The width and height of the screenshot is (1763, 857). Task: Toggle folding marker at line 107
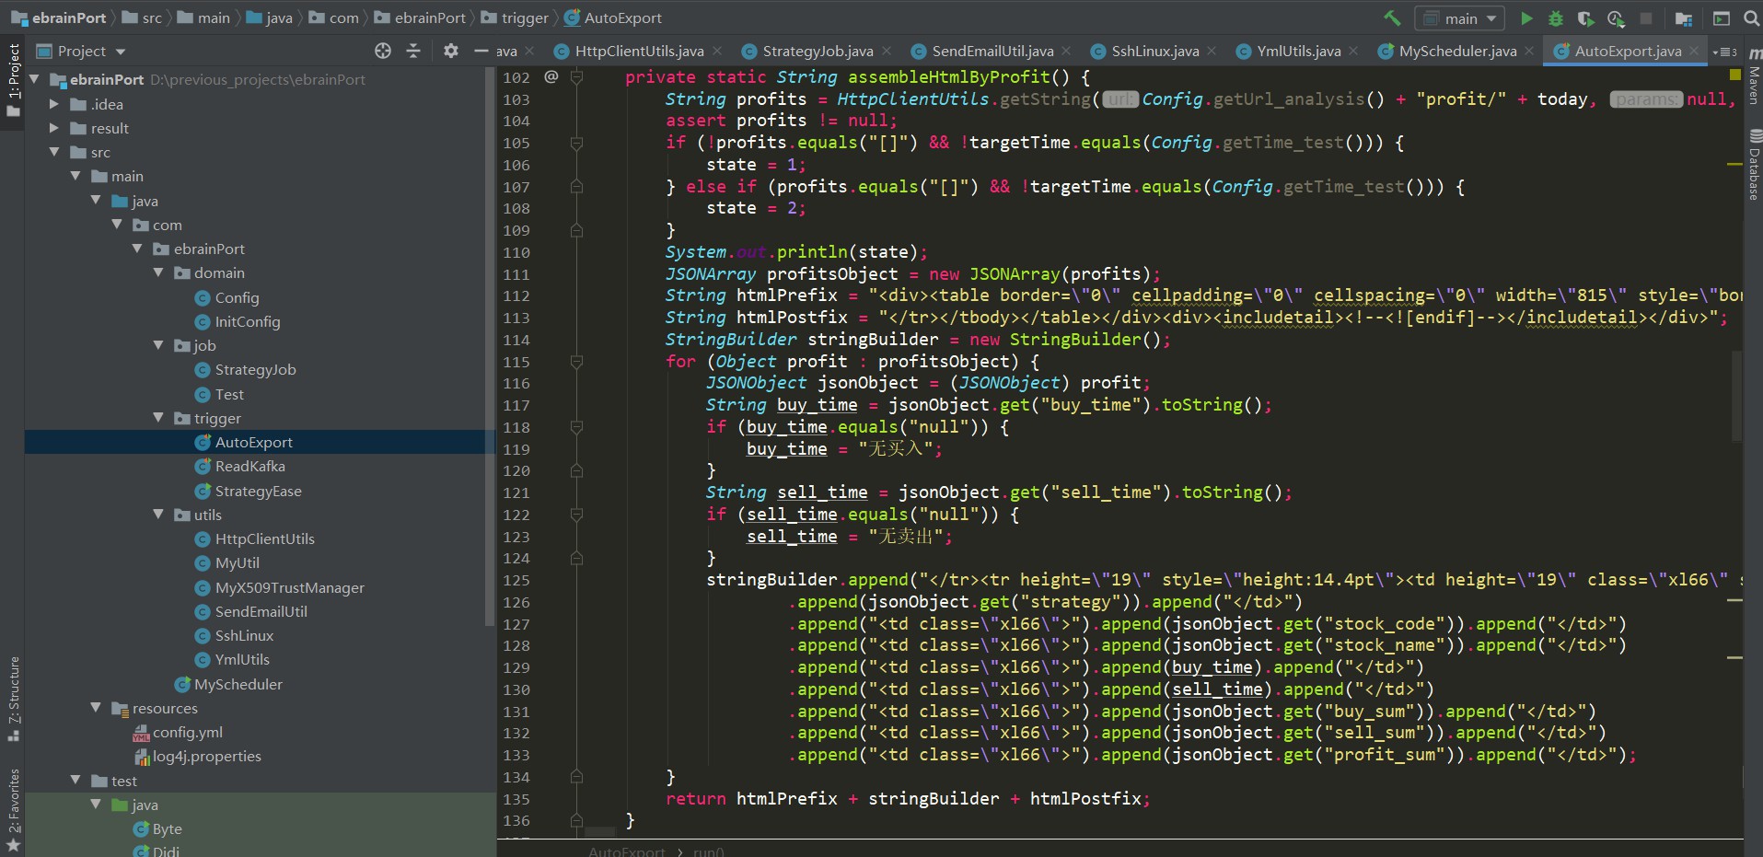pyautogui.click(x=576, y=187)
